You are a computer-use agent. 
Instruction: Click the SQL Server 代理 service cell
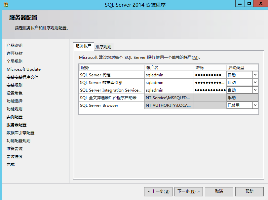[x=112, y=75]
